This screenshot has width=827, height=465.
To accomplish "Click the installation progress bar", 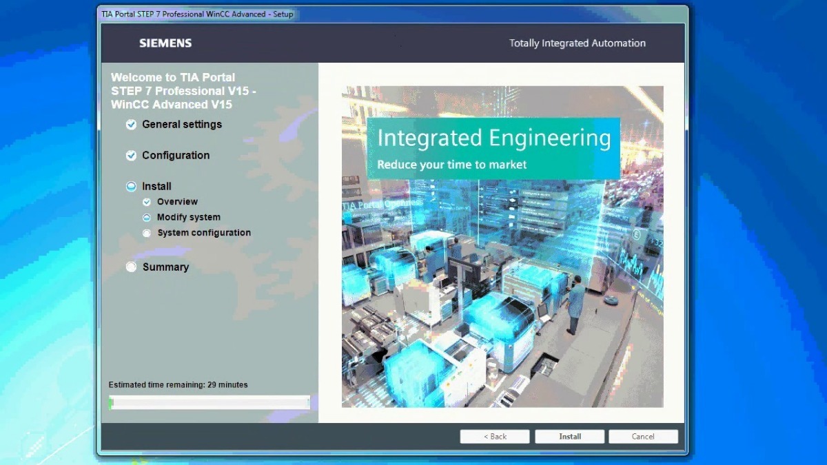I will pos(210,403).
